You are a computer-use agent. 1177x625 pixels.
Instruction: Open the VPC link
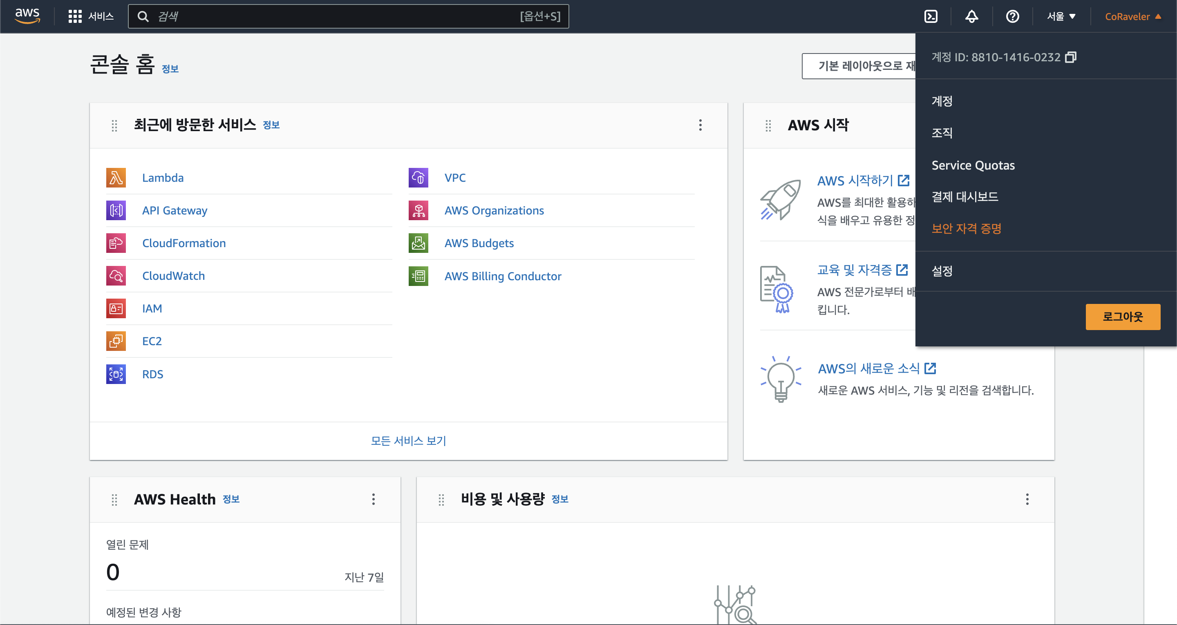[455, 178]
